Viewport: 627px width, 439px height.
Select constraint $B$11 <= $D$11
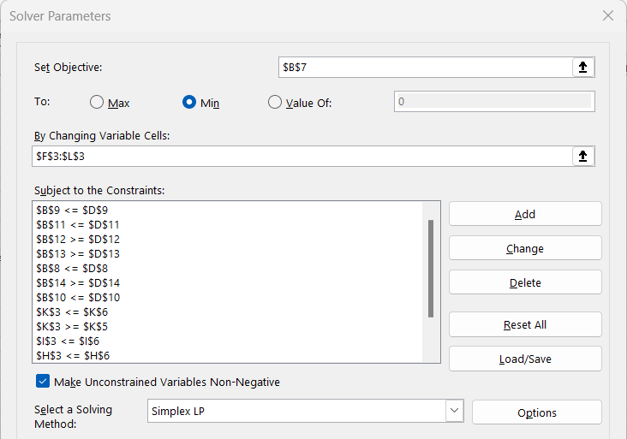(x=78, y=224)
